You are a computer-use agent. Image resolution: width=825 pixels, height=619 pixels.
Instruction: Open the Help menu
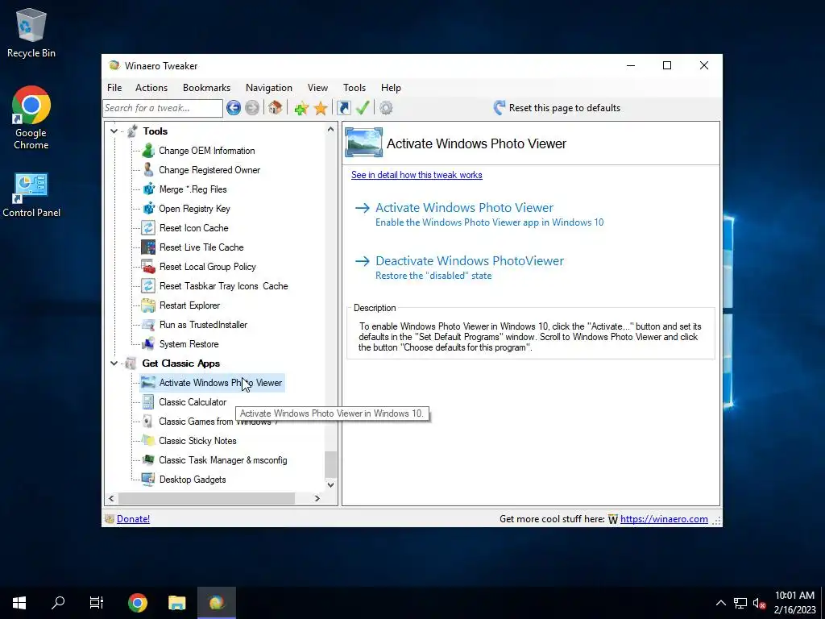pos(391,88)
